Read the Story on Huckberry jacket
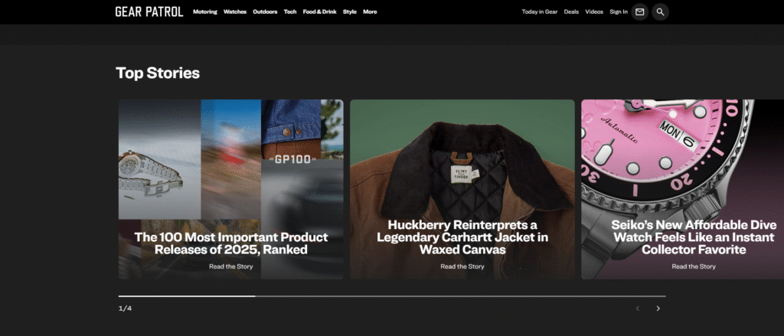The height and width of the screenshot is (336, 784). 462,266
